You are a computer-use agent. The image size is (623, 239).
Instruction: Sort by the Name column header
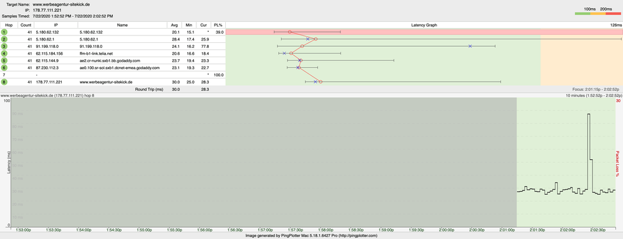tap(122, 24)
